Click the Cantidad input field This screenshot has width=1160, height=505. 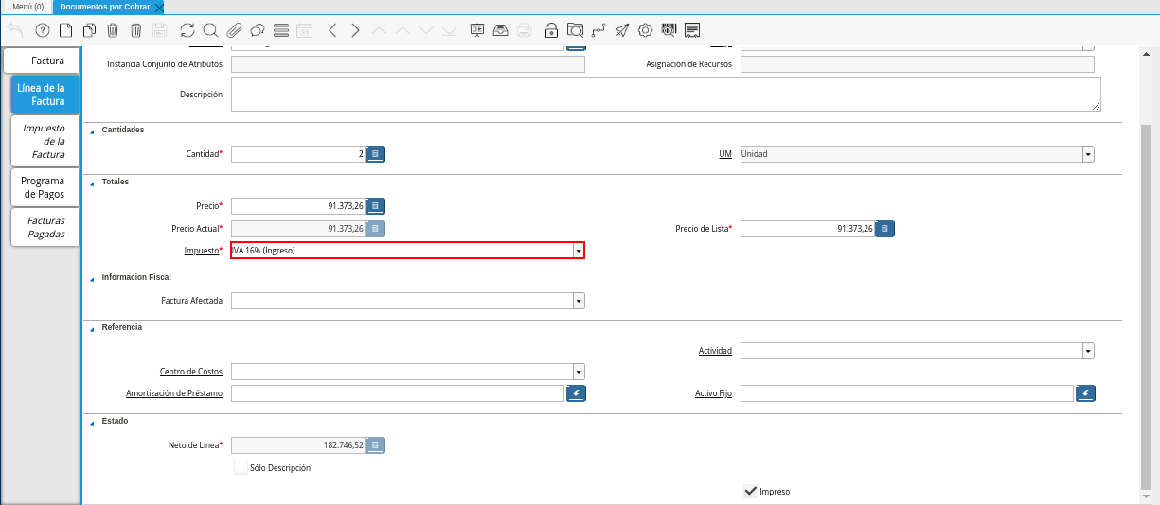(297, 153)
